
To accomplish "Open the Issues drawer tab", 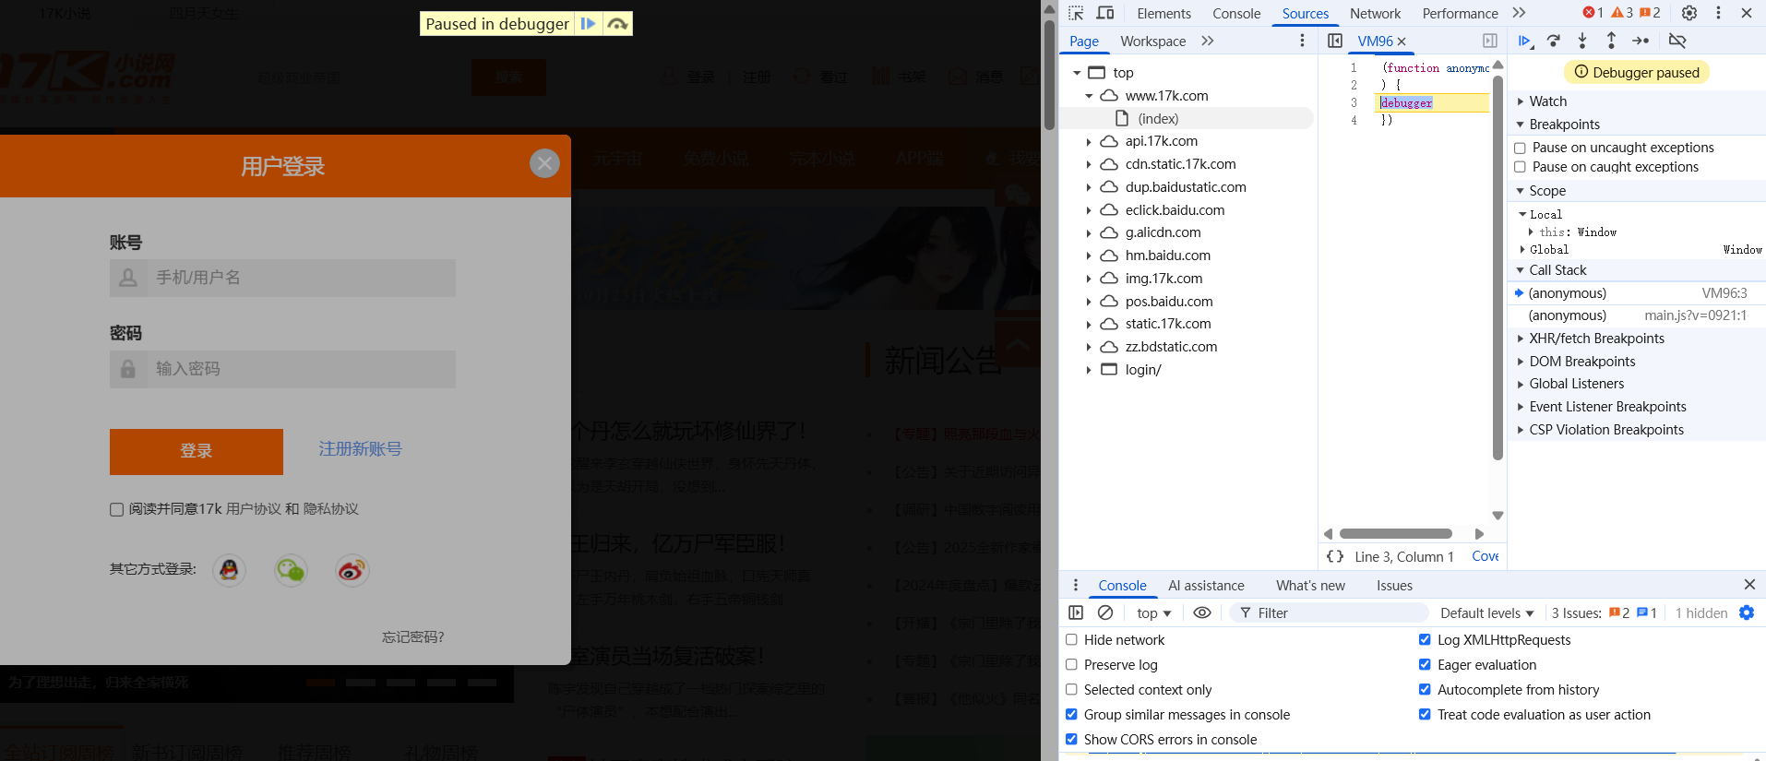I will coord(1394,585).
